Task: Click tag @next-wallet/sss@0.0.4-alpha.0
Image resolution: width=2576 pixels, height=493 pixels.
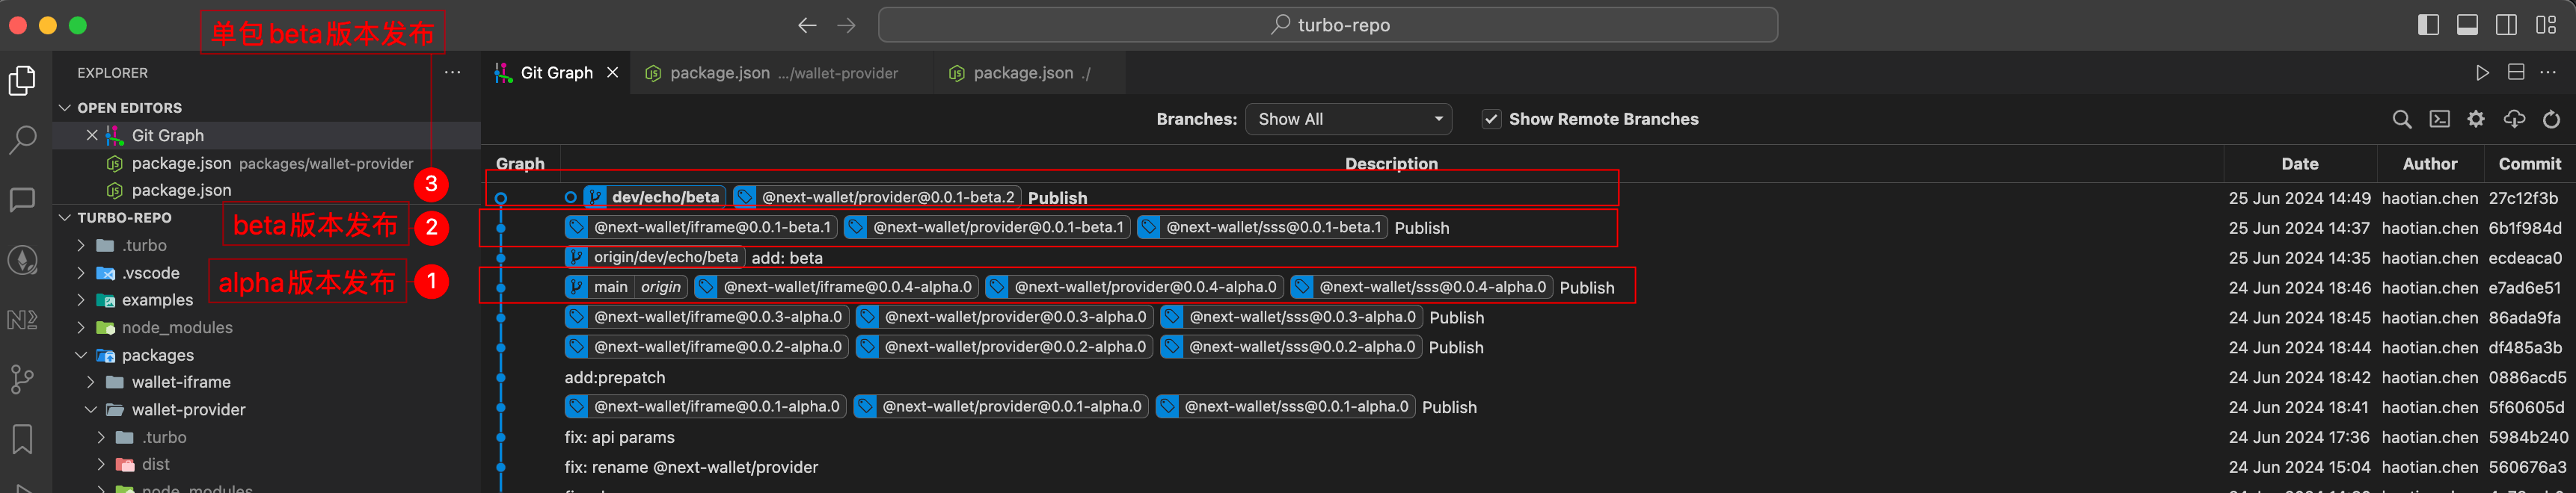Action: 1421,288
